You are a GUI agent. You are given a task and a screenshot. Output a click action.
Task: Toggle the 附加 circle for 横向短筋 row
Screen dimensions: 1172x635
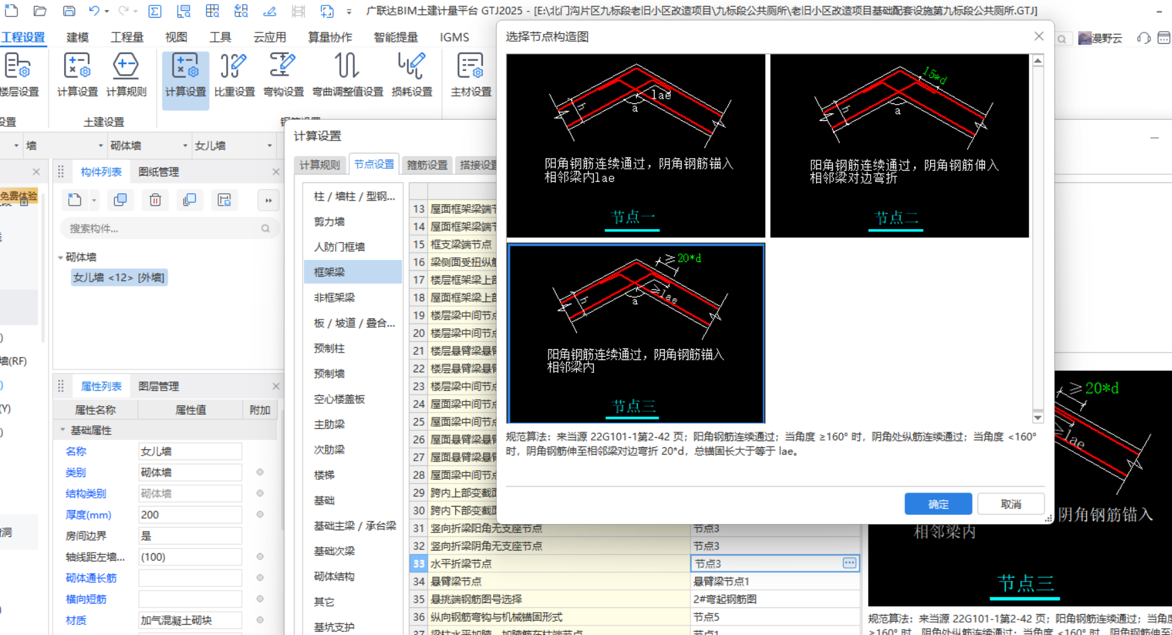260,599
